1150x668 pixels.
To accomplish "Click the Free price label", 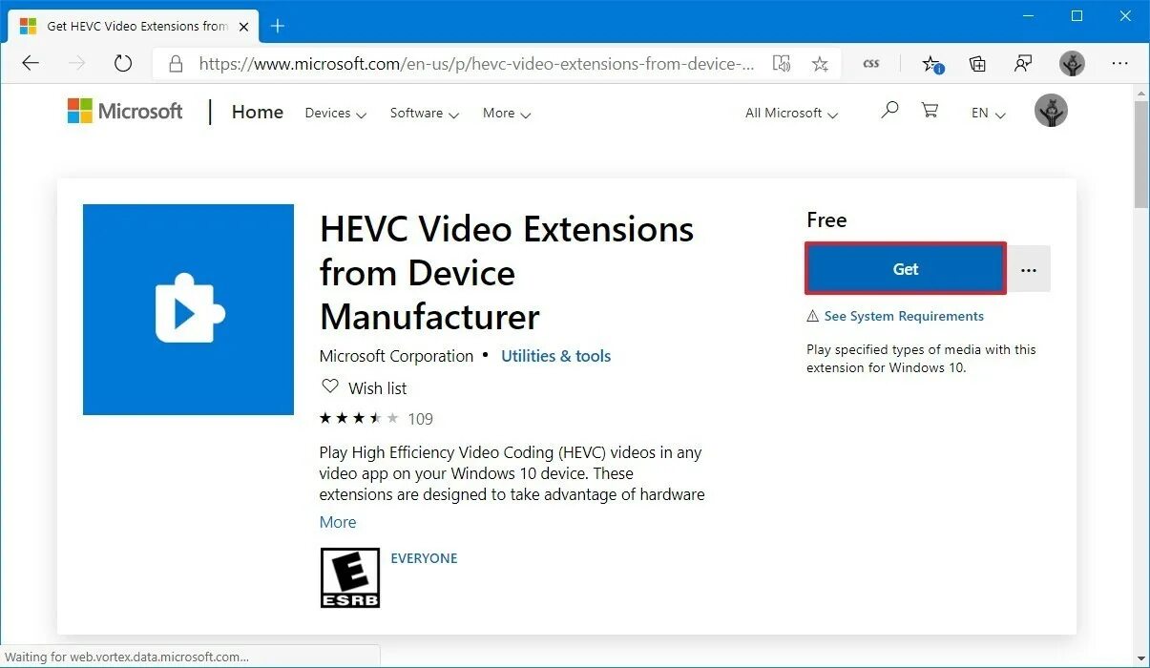I will [x=826, y=219].
